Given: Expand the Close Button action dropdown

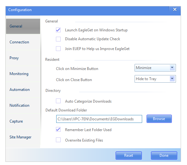Looking at the screenshot, I should pos(155,79).
